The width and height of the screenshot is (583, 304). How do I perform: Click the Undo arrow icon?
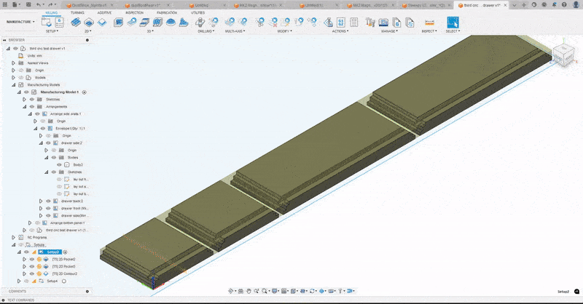[x=39, y=5]
